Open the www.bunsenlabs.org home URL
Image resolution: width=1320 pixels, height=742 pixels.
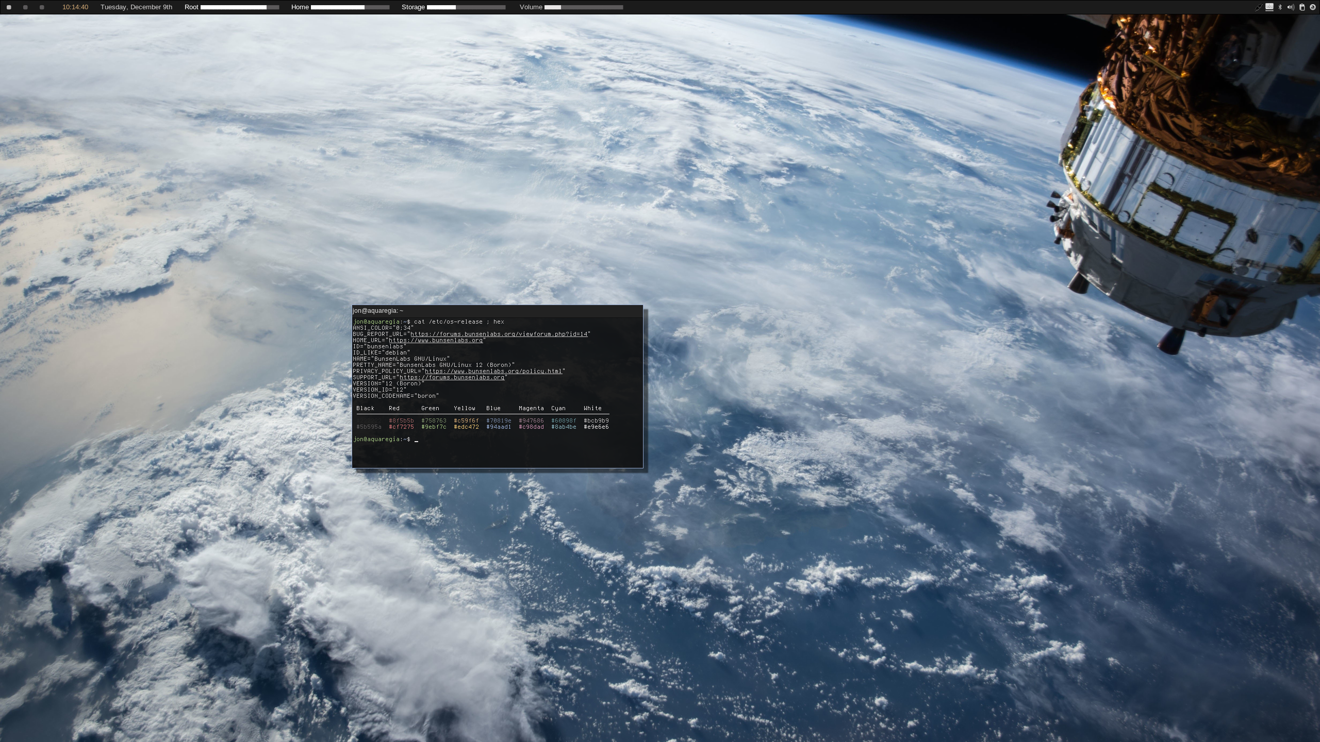[x=436, y=340]
